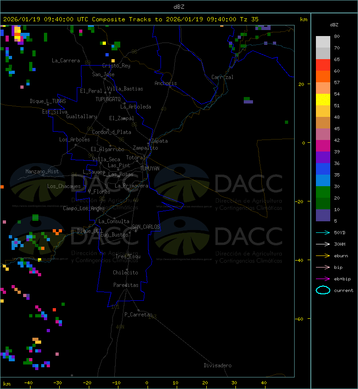The height and width of the screenshot is (389, 358).
Task: Click the Campo_Los_Andes map label
Action: click(x=84, y=208)
